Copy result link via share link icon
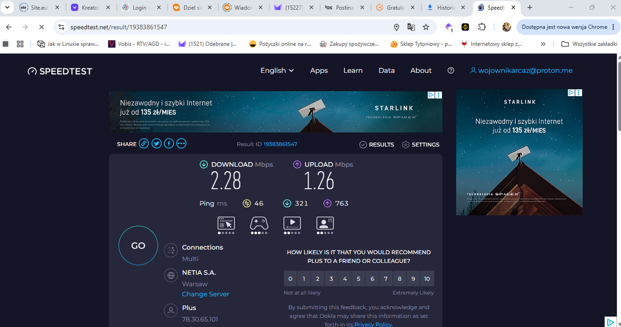621x327 pixels. (x=144, y=144)
